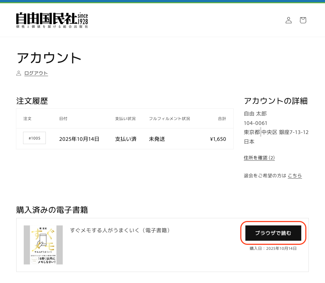Image resolution: width=325 pixels, height=283 pixels.
Task: Click the address 東京都 中央区 銀座7-13-12
Action: (x=276, y=132)
